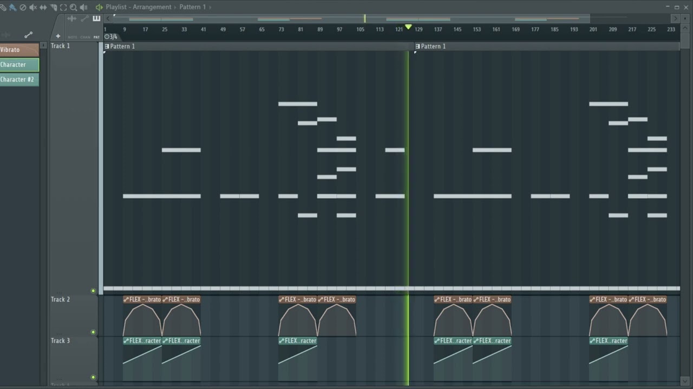Image resolution: width=693 pixels, height=389 pixels.
Task: Select Character automation clip at bar 73
Action: point(298,359)
